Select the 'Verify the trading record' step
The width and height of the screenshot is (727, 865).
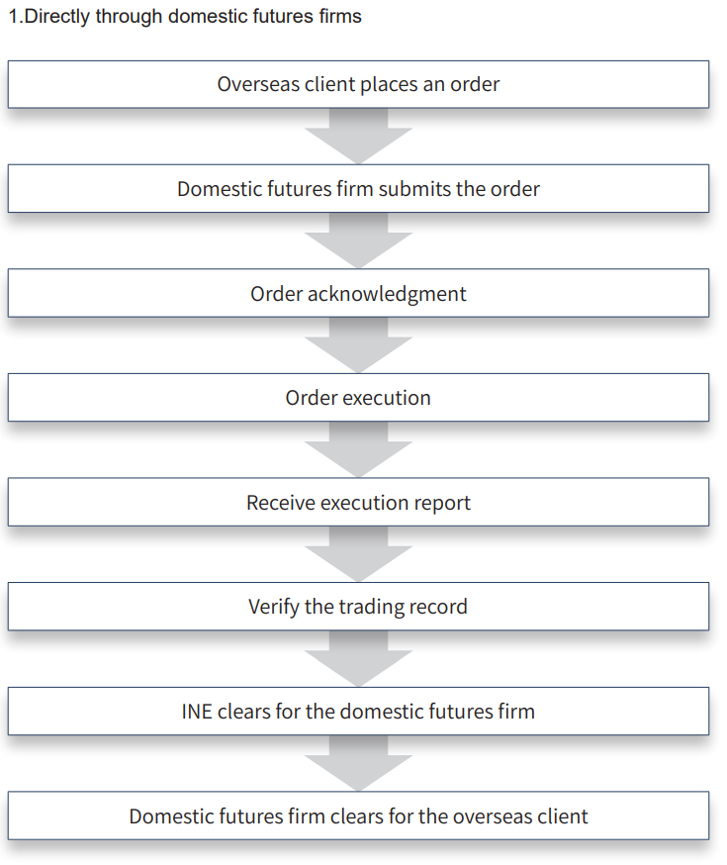coord(358,607)
